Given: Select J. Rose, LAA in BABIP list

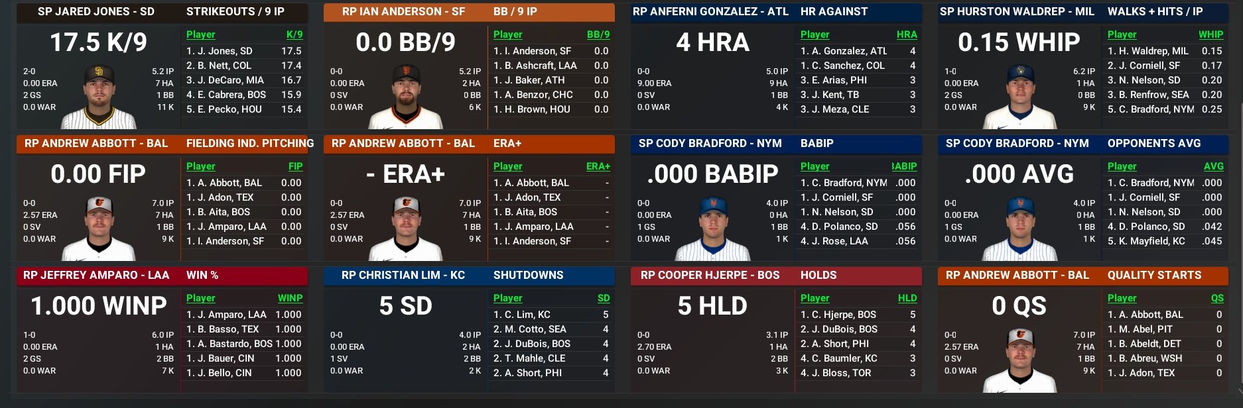Looking at the screenshot, I should point(834,241).
